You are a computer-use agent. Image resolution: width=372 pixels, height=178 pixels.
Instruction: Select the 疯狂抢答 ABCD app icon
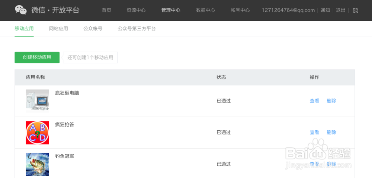coord(38,133)
